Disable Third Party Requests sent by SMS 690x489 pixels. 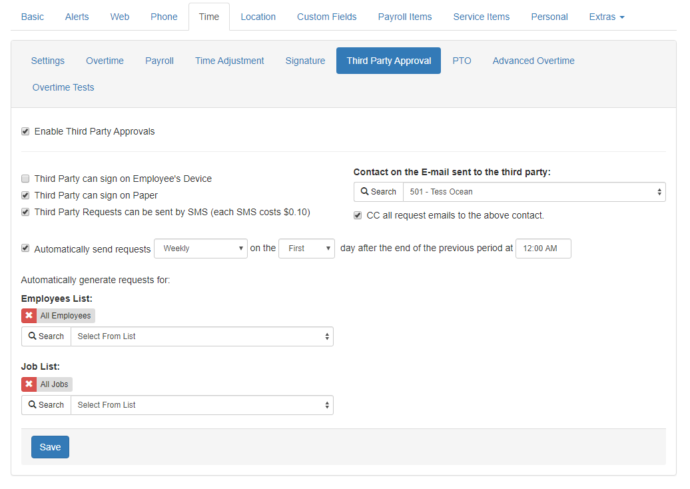25,212
